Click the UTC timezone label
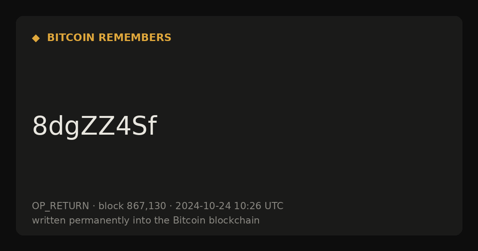Screen dimensions: 478x251 (x=274, y=206)
